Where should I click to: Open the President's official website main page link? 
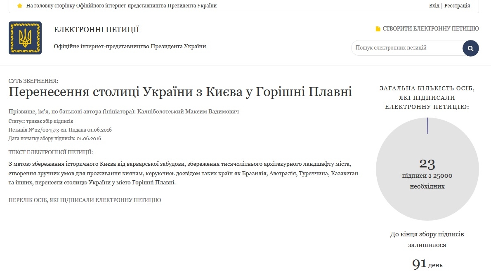121,6
